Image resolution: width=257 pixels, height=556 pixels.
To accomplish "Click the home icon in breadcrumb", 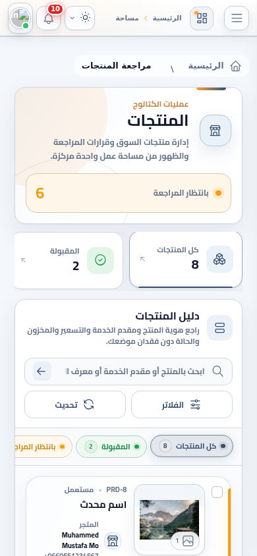I will coord(235,66).
